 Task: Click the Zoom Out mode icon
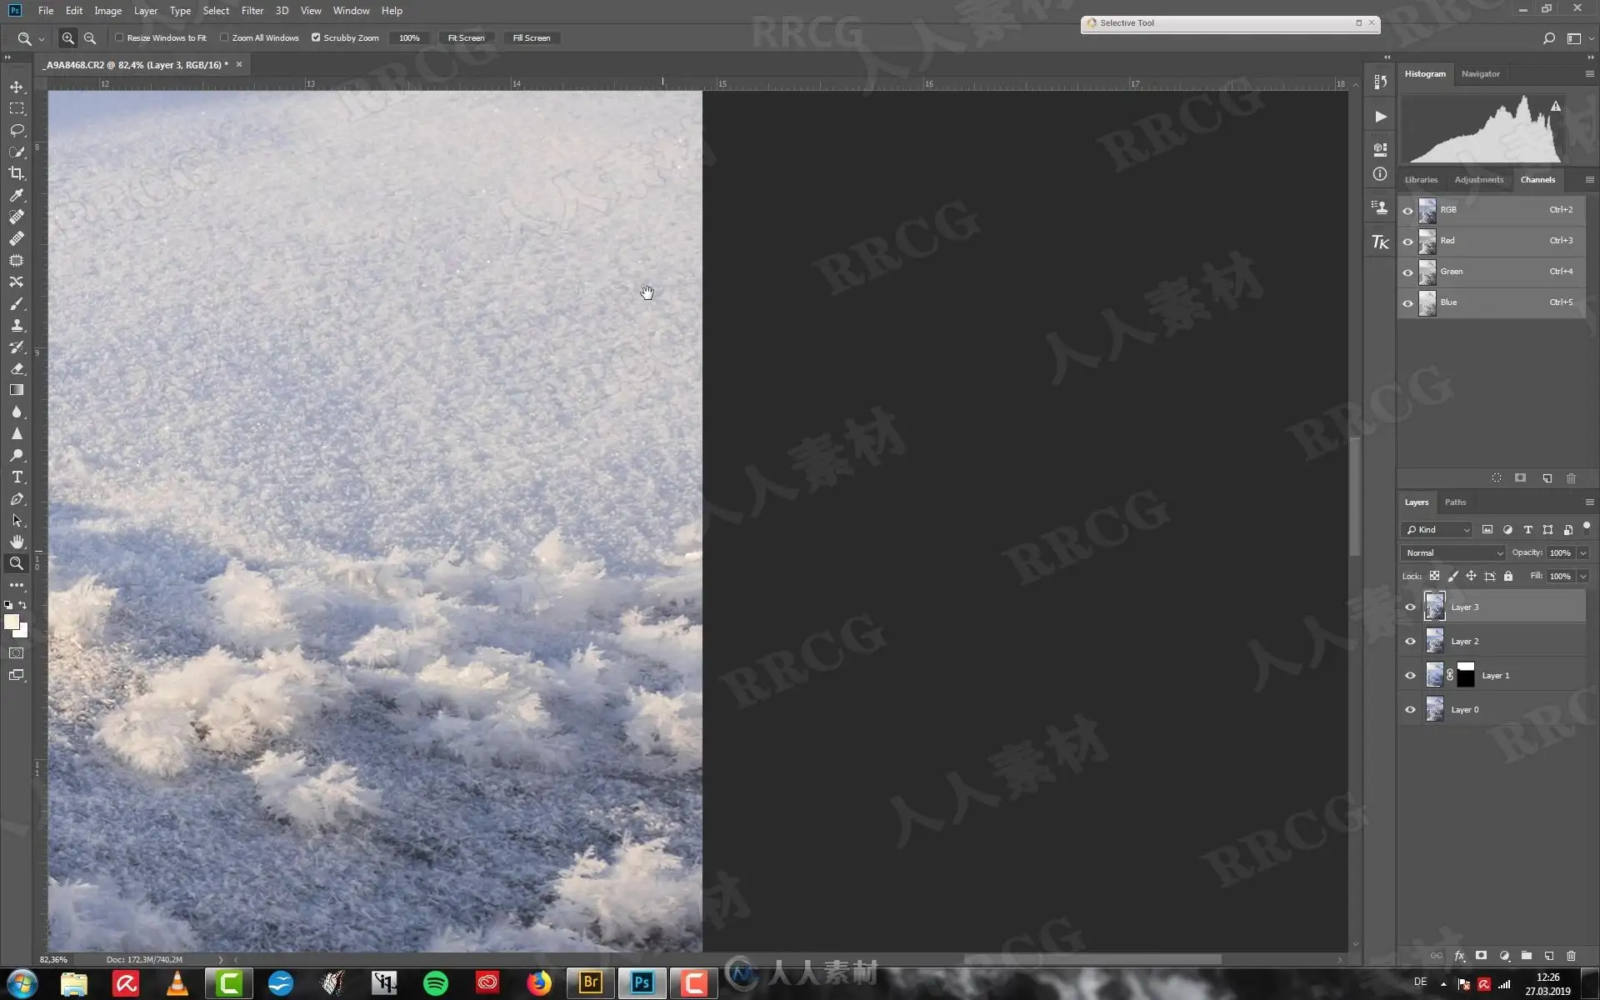coord(90,37)
